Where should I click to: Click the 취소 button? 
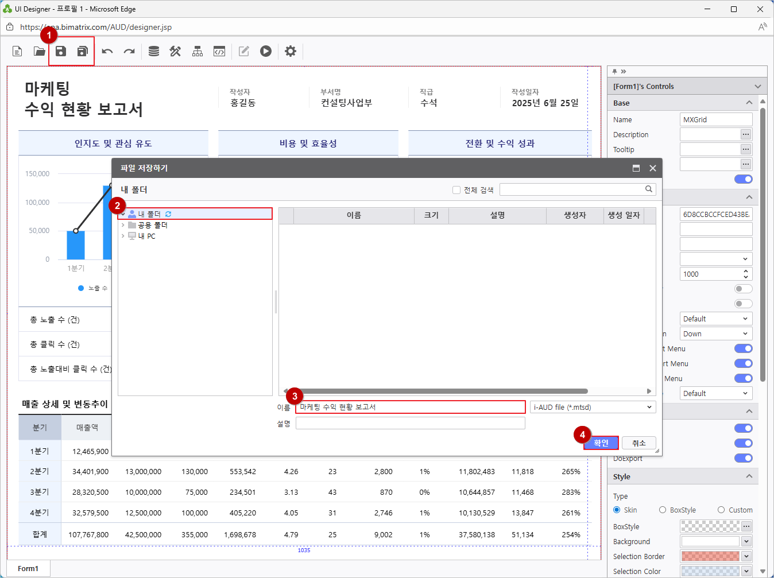(x=638, y=443)
